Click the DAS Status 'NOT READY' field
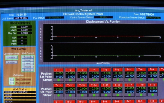 coord(21,18)
